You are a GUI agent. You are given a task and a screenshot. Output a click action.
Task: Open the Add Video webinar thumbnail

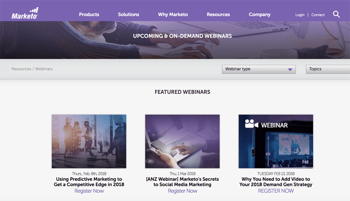276,141
